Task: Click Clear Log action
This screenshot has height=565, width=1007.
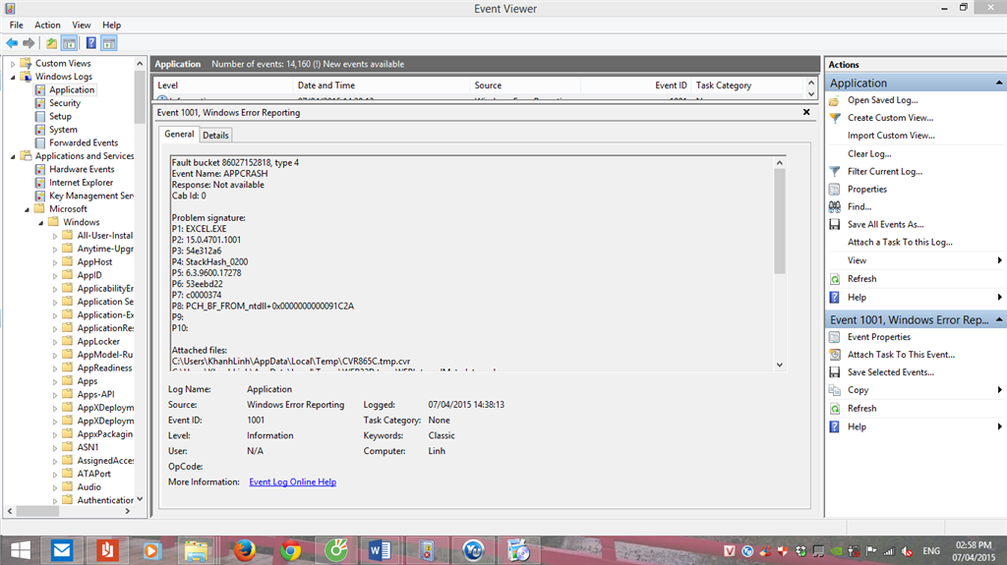Action: (x=869, y=154)
